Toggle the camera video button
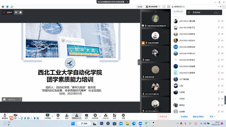Image resolution: width=226 pixels, height=127 pixels. 15,115
